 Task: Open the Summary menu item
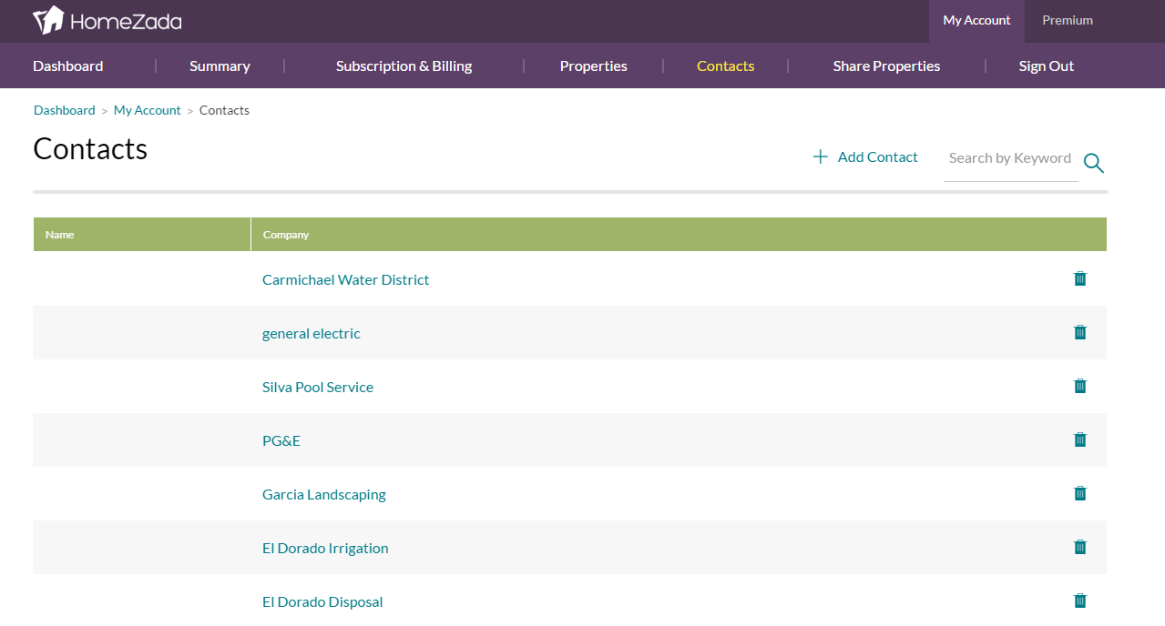tap(220, 66)
